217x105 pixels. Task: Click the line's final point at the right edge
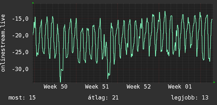click(212, 19)
